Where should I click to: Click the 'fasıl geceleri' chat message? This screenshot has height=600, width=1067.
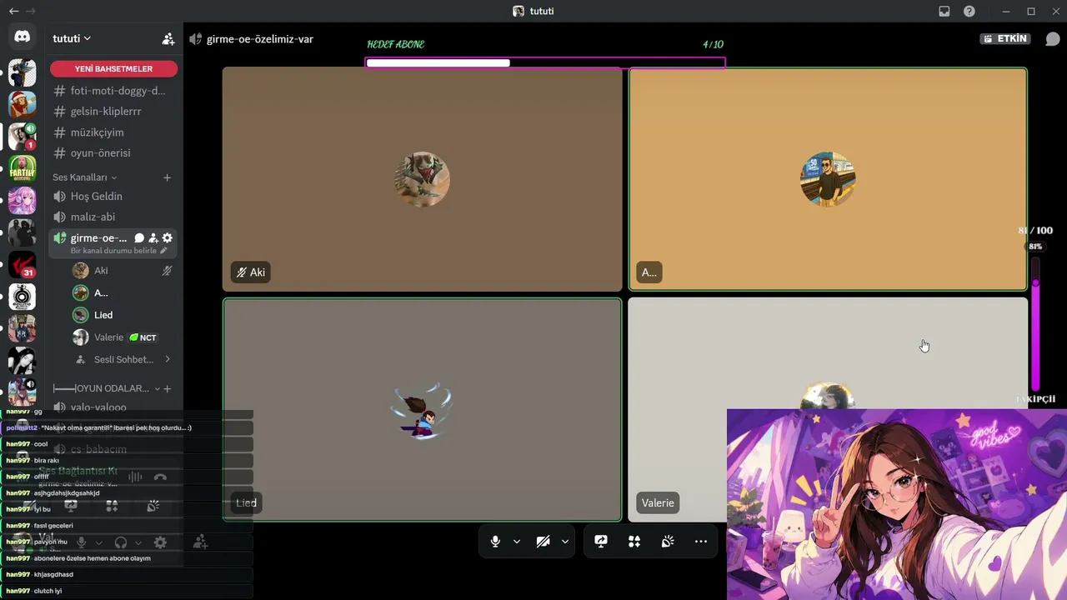pos(127,526)
